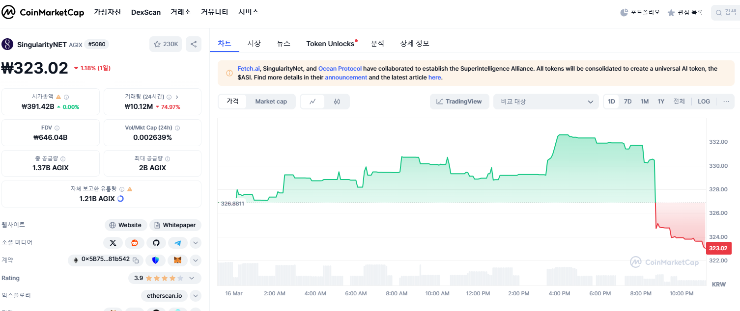Open the announcement link in banner
The width and height of the screenshot is (740, 311).
click(x=346, y=78)
